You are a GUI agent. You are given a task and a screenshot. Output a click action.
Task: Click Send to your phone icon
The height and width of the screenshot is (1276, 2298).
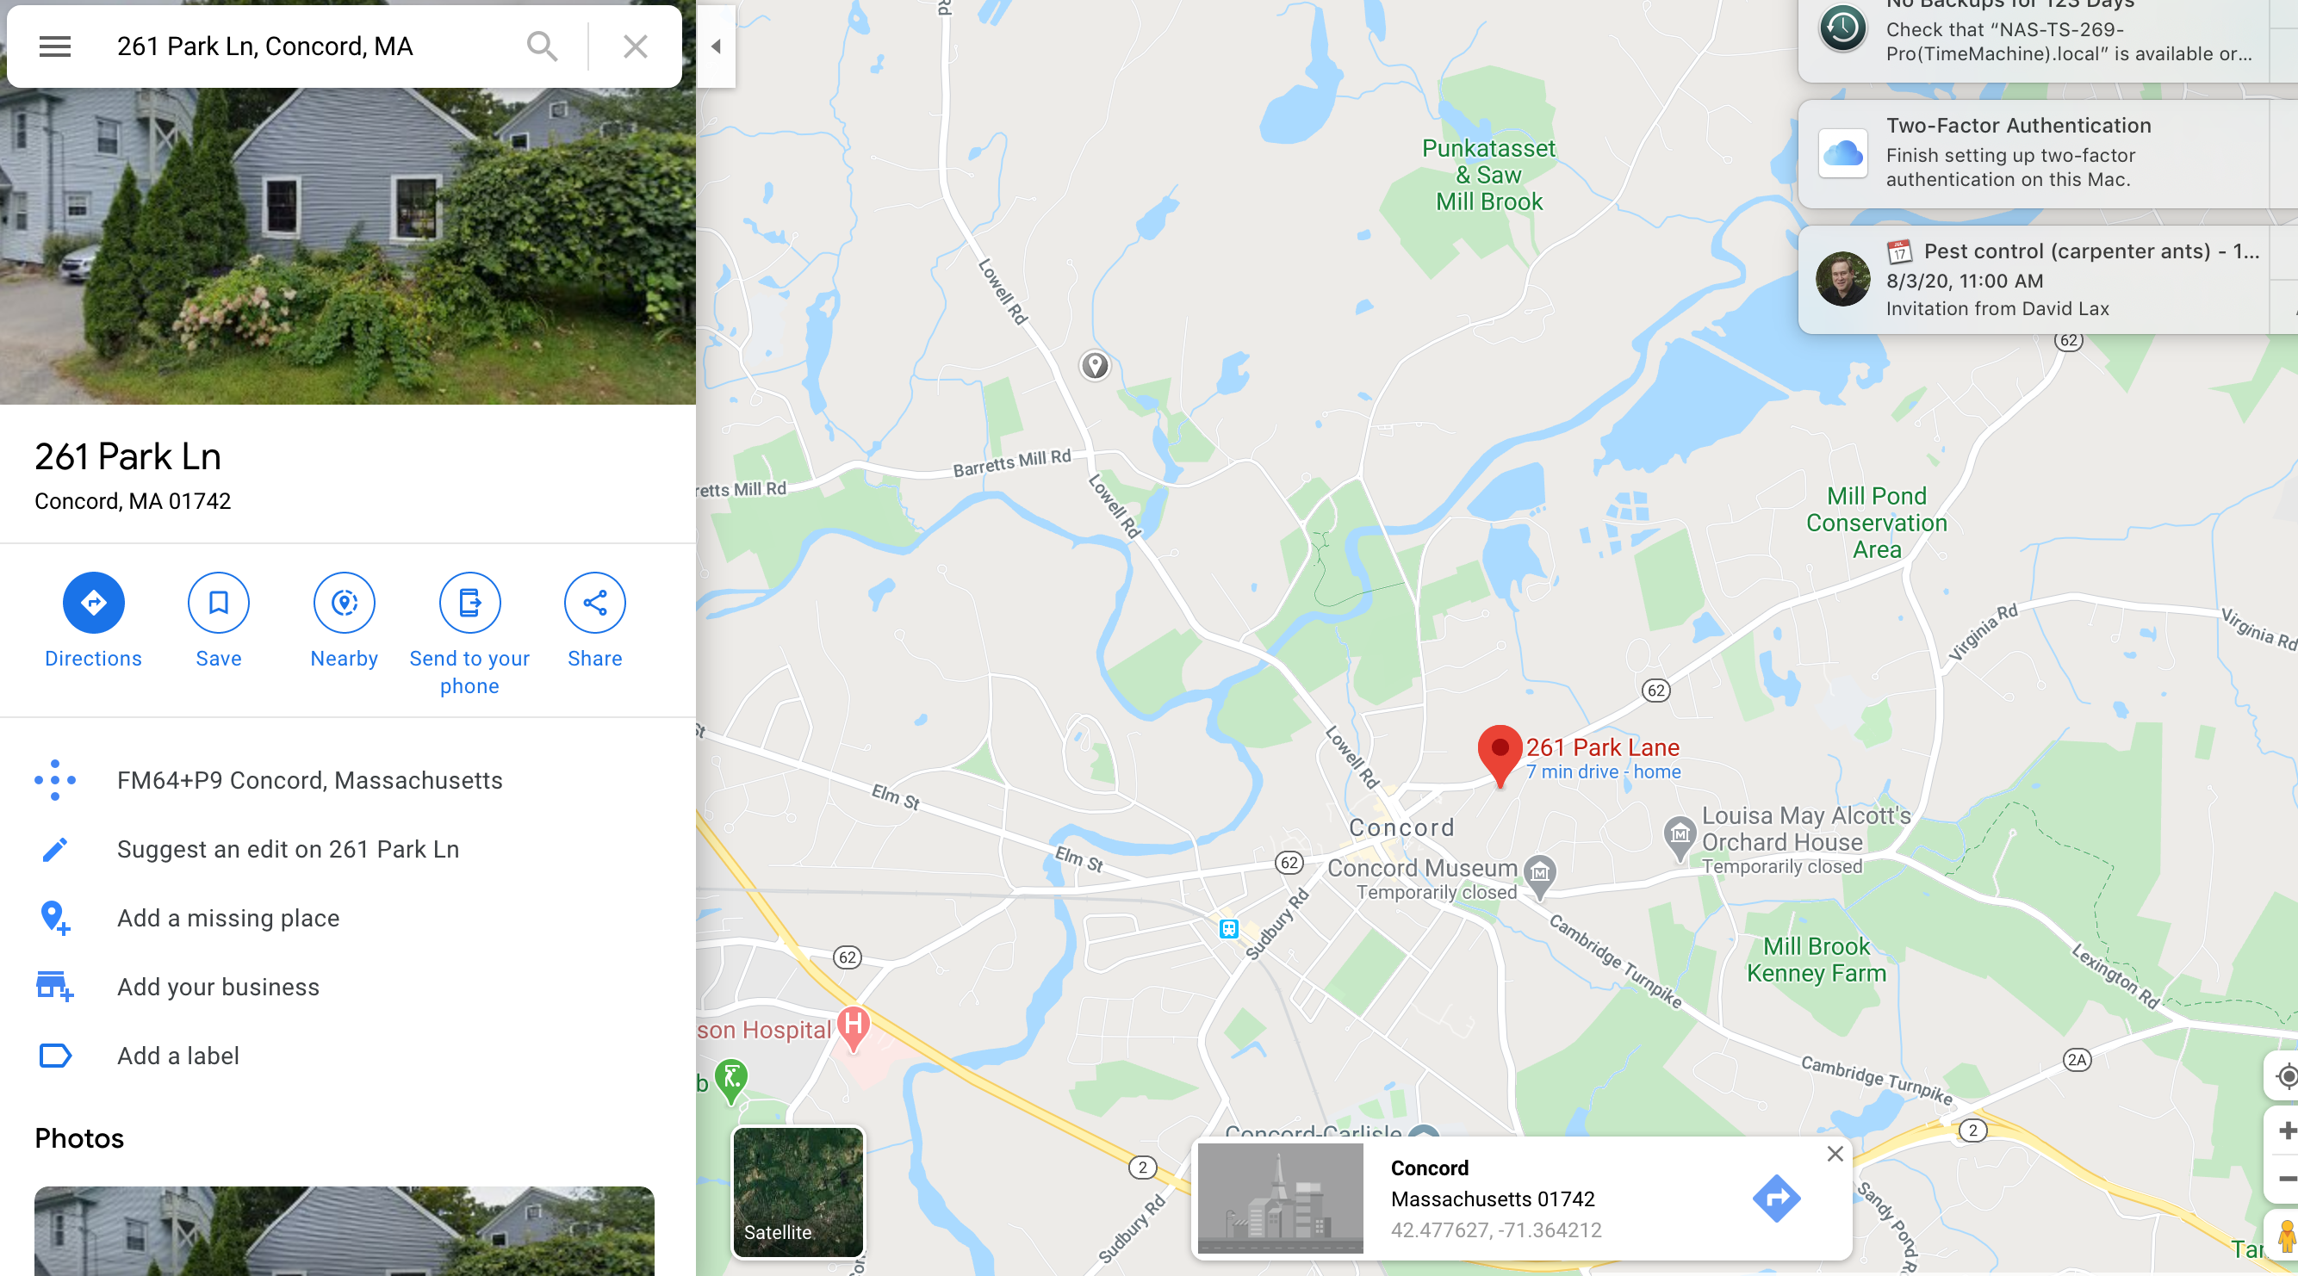point(469,603)
